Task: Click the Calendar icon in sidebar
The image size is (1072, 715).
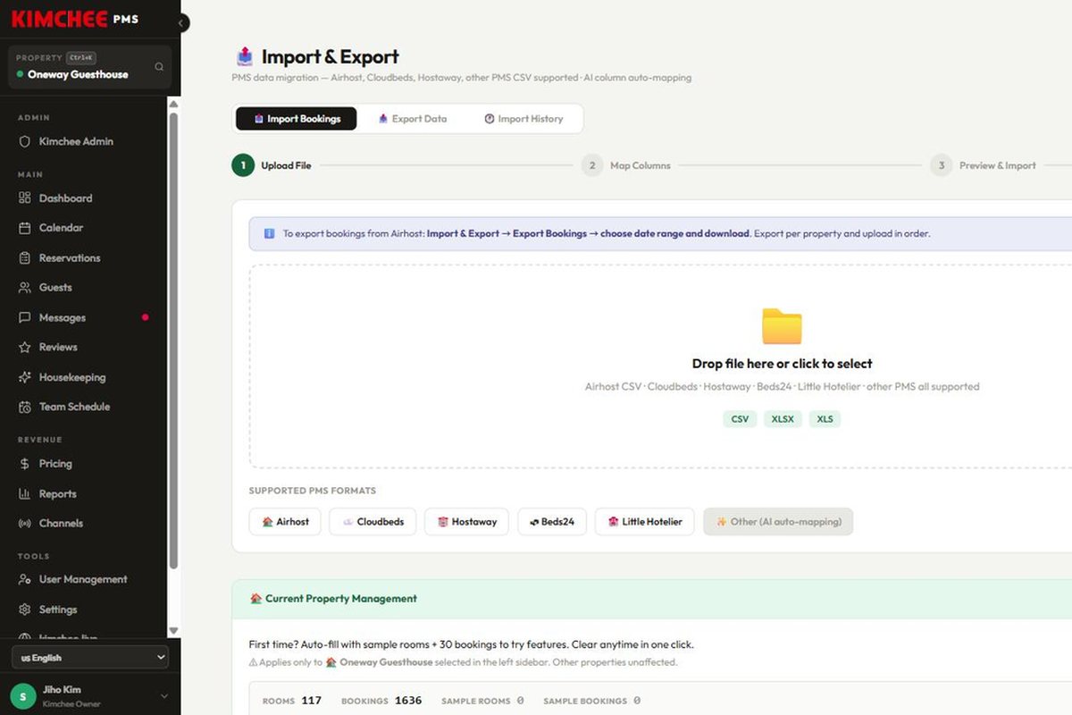Action: pos(25,228)
